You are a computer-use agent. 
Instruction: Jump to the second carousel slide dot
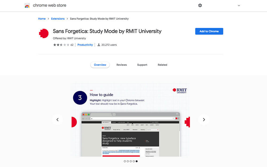click(x=128, y=161)
